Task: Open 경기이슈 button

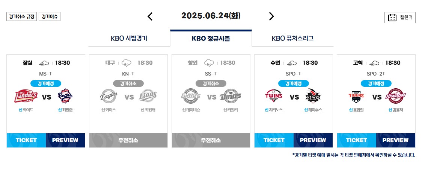Action: point(50,16)
